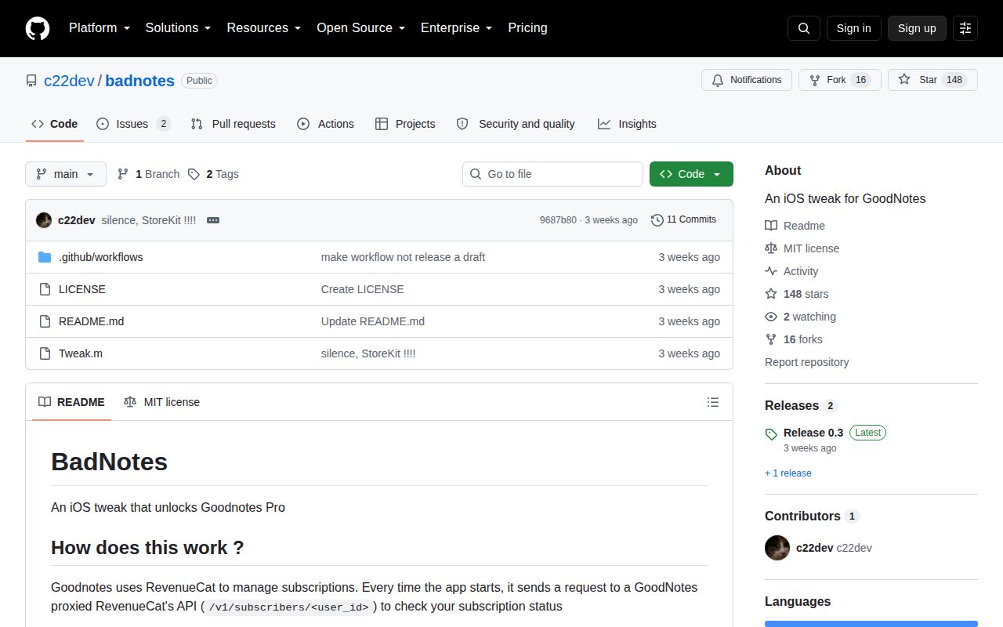This screenshot has height=627, width=1003.
Task: Open c22dev contributor avatar
Action: [777, 548]
